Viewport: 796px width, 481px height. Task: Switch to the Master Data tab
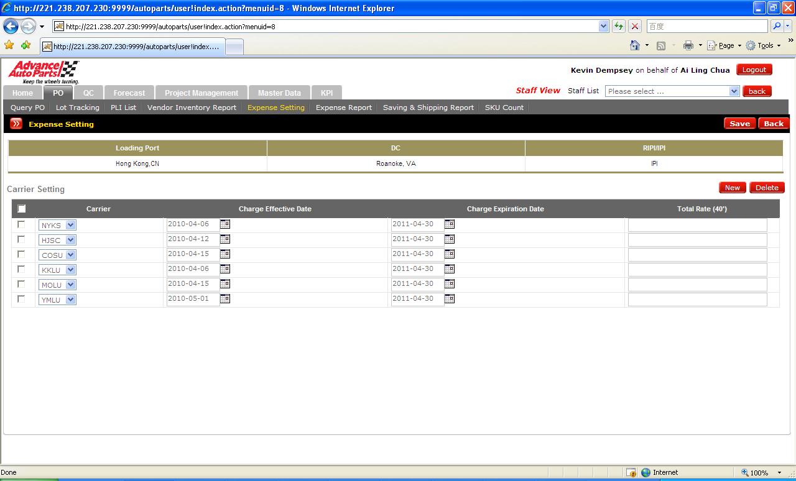279,93
